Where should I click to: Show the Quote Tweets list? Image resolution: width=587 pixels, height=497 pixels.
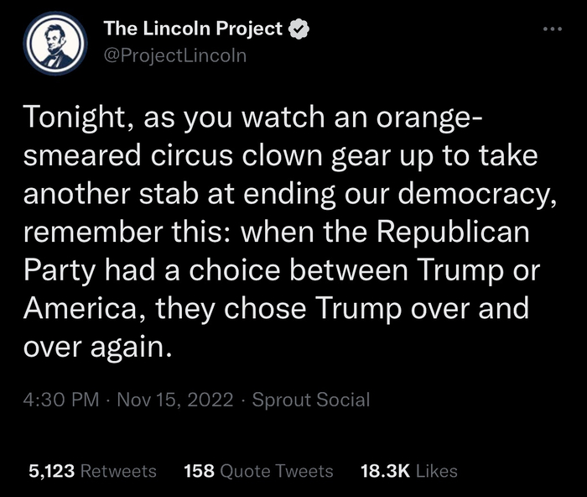276,471
